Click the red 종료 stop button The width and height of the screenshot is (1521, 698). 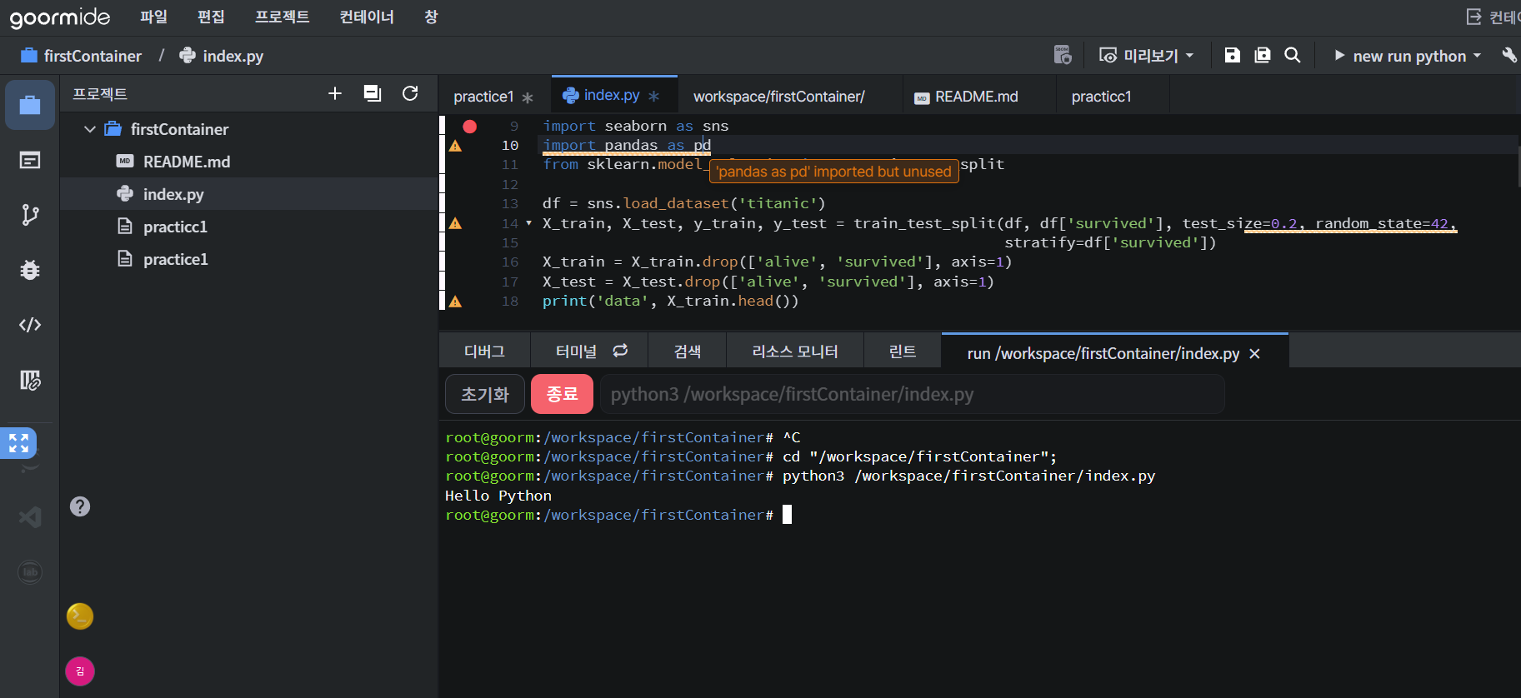(562, 394)
